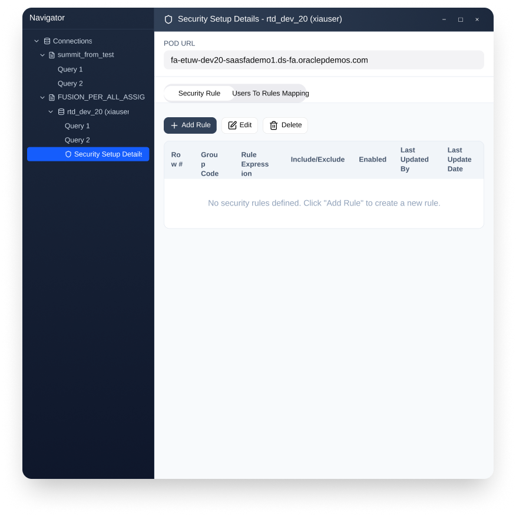Collapse the Connections tree node
Screen dimensions: 516x516
pos(37,41)
